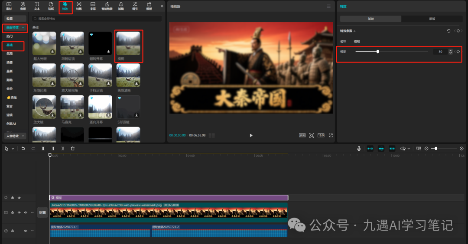Click the blur value stepper arrows
The image size is (468, 244).
(x=450, y=52)
